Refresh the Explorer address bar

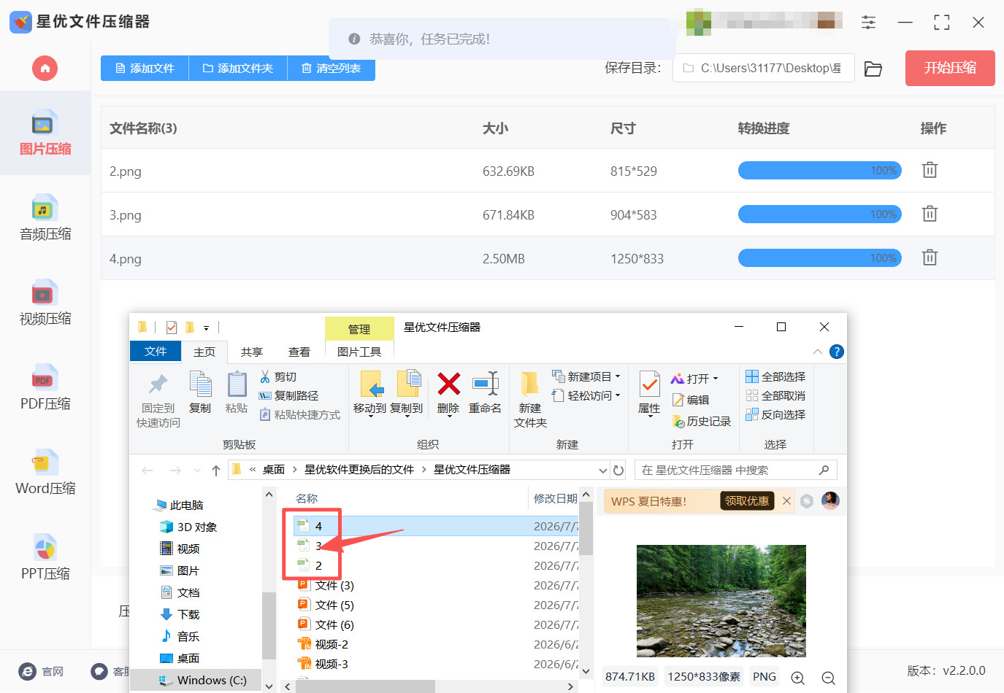pos(618,470)
